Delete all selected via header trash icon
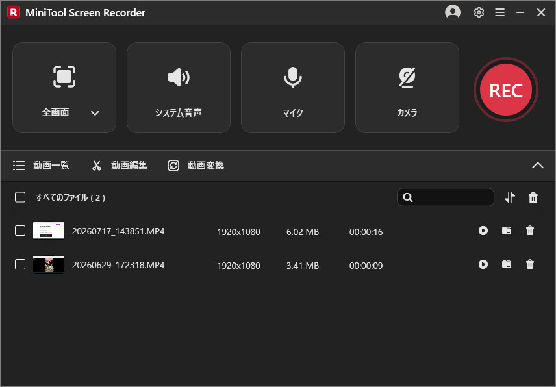The width and height of the screenshot is (556, 387). click(533, 197)
